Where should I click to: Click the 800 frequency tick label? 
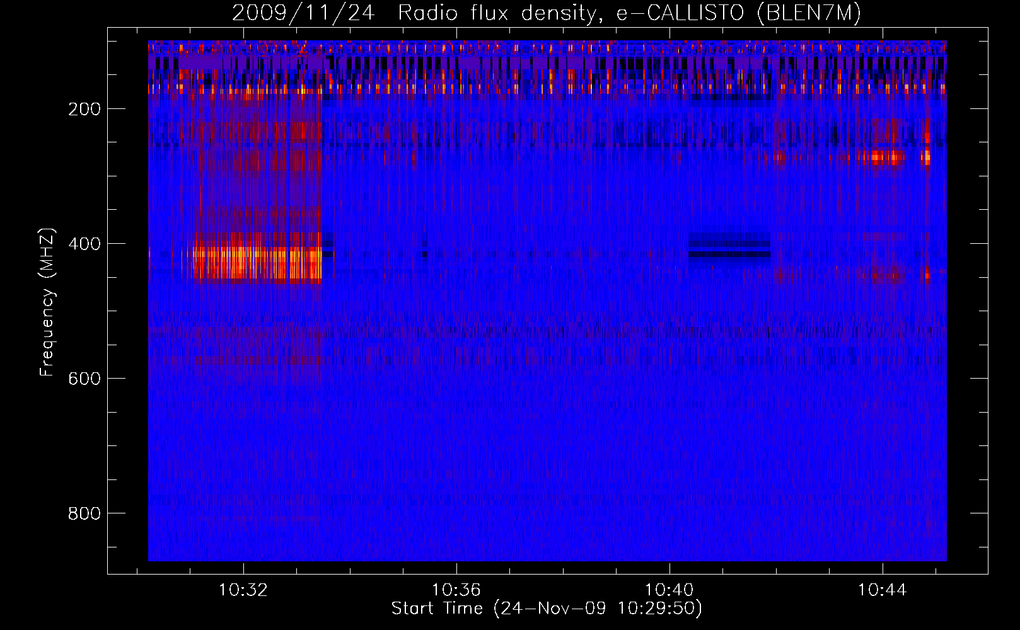[84, 513]
